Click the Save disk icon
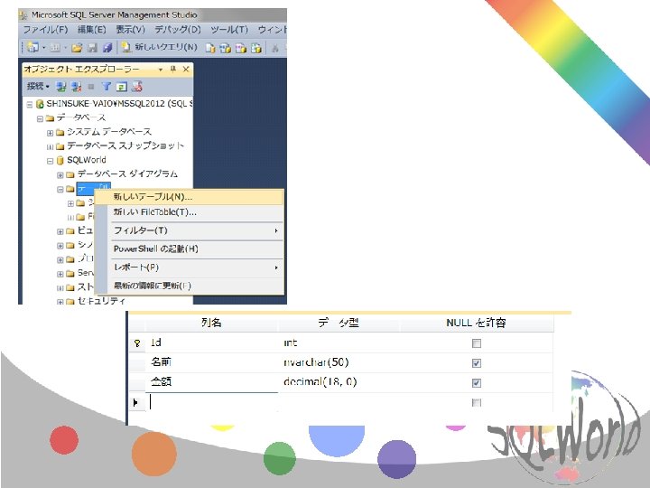 92,48
